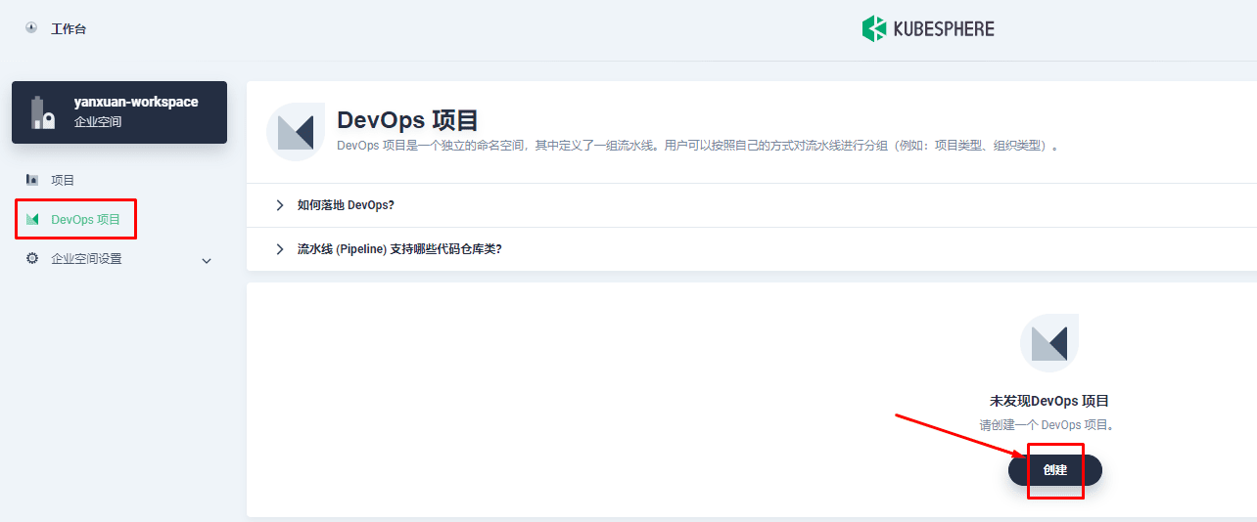Click the 请创建一个 DevOps 项目 hint text
The image size is (1257, 522).
tap(1048, 425)
